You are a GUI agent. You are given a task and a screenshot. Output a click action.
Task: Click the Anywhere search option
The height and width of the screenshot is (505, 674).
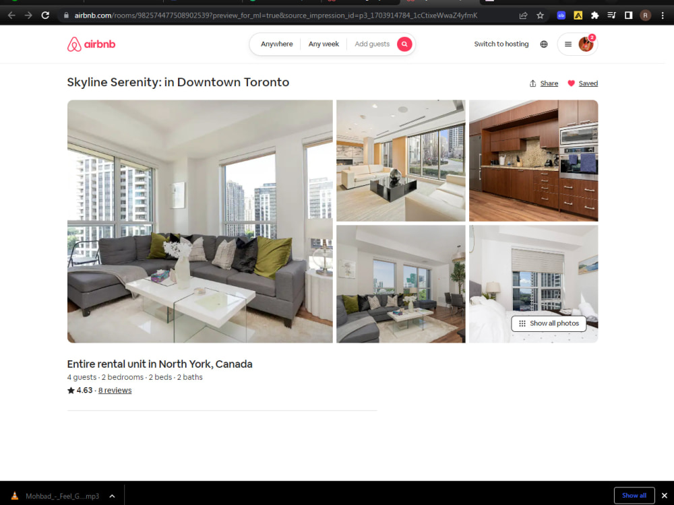pyautogui.click(x=277, y=44)
